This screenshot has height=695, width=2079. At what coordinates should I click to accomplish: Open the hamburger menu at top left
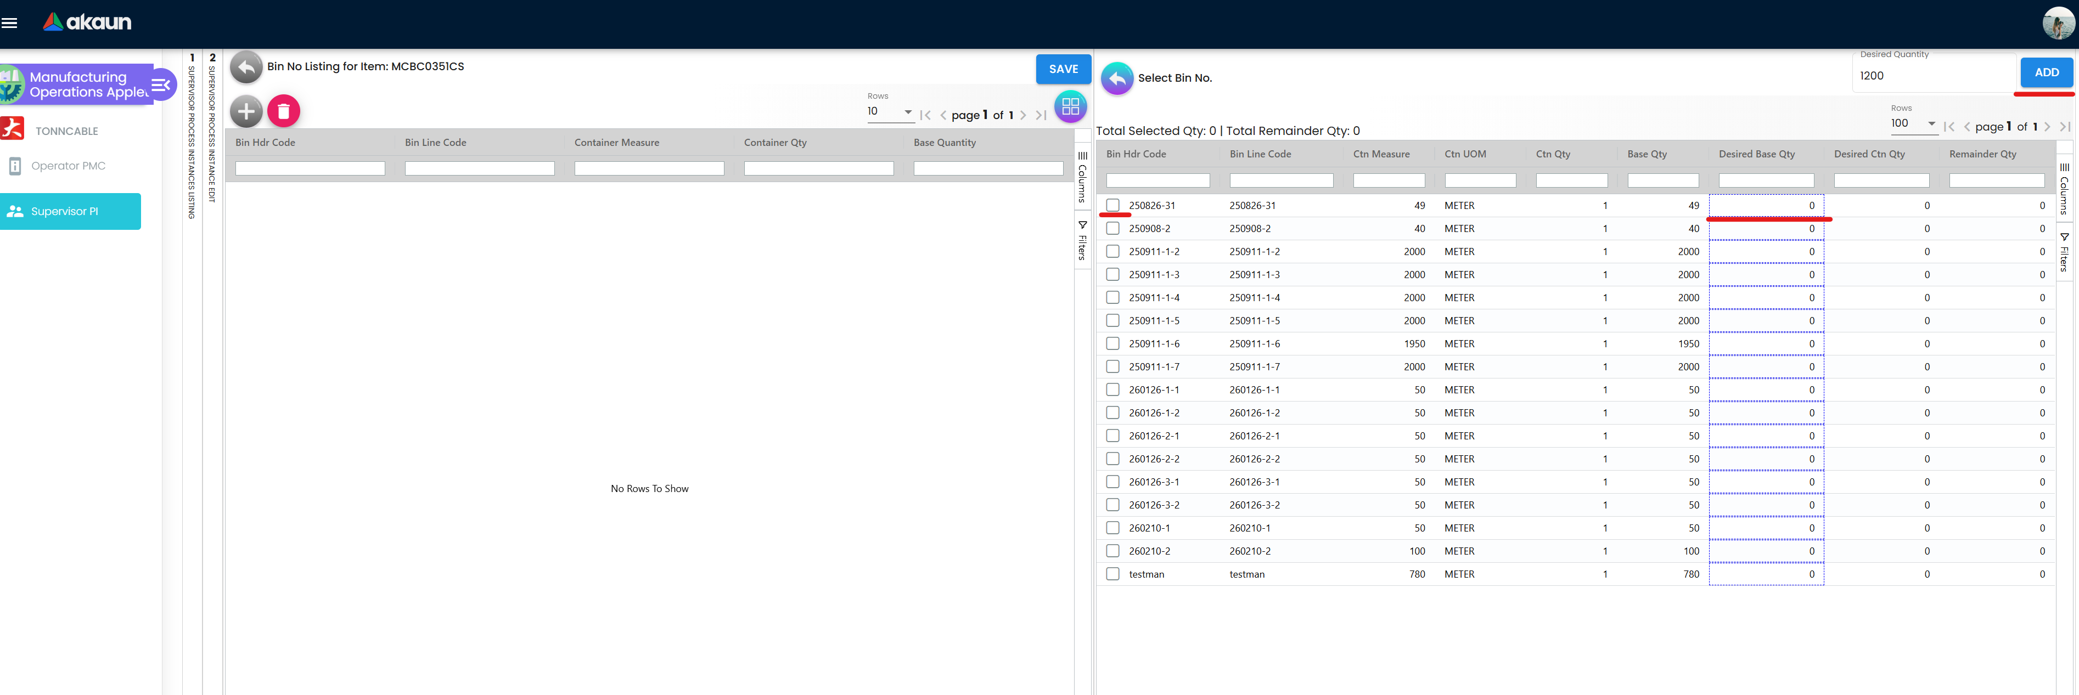(x=10, y=22)
